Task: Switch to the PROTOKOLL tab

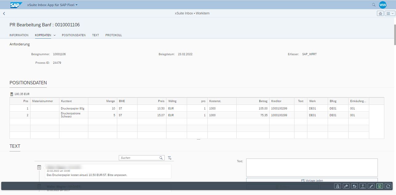Action: point(114,35)
